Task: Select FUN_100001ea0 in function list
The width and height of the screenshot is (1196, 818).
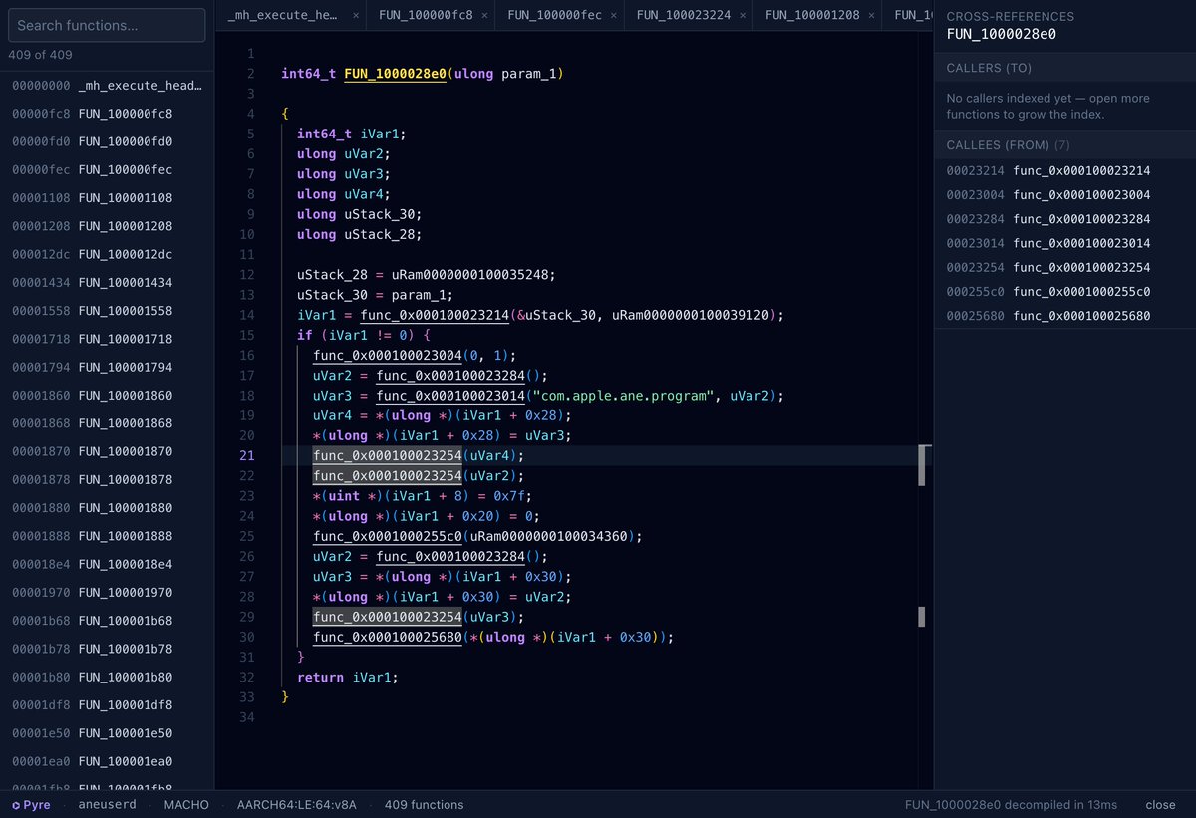Action: tap(107, 761)
